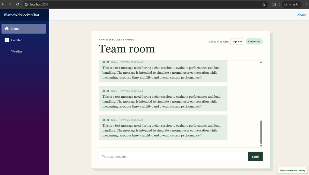Screen dimensions: 309x175
Task: Bookmark the page with the star icon
Action: (264, 4)
